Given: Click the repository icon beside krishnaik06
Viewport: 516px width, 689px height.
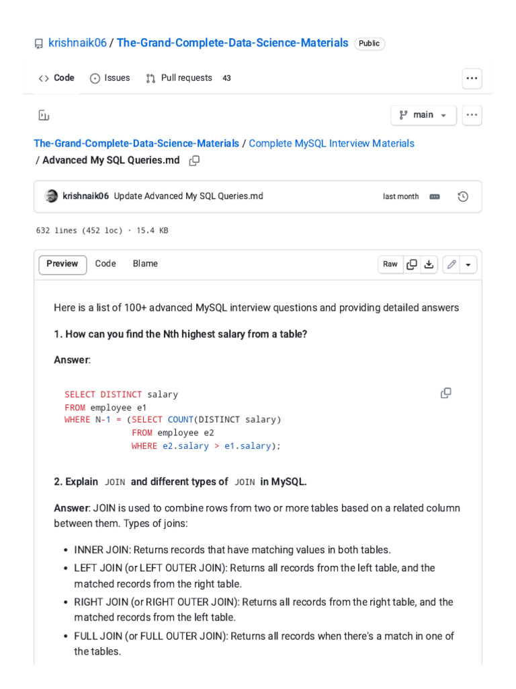Looking at the screenshot, I should 38,44.
